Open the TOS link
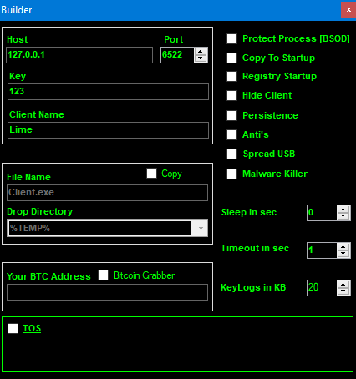This screenshot has width=356, height=379. pos(32,328)
